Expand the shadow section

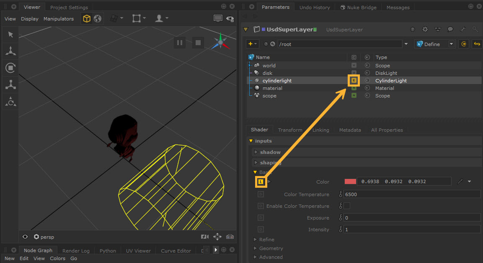click(256, 152)
